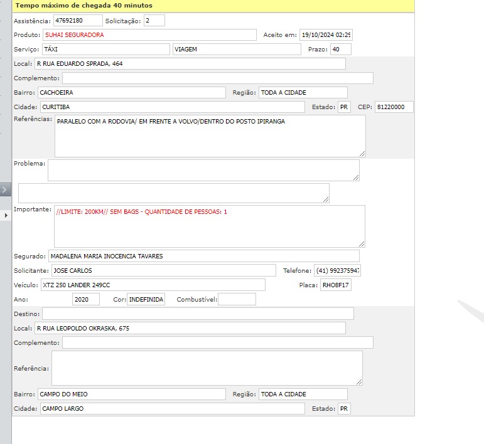Grab the Referência textarea resize handle
This screenshot has width=484, height=444.
[359, 382]
